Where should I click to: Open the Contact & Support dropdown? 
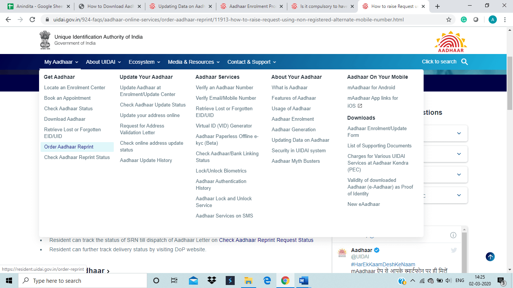pos(252,62)
